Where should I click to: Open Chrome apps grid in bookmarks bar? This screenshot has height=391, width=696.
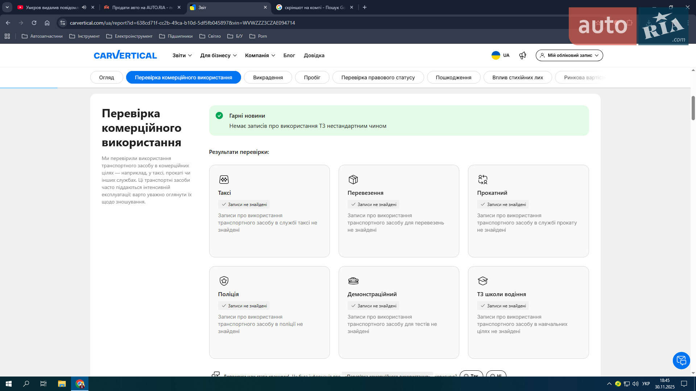7,36
